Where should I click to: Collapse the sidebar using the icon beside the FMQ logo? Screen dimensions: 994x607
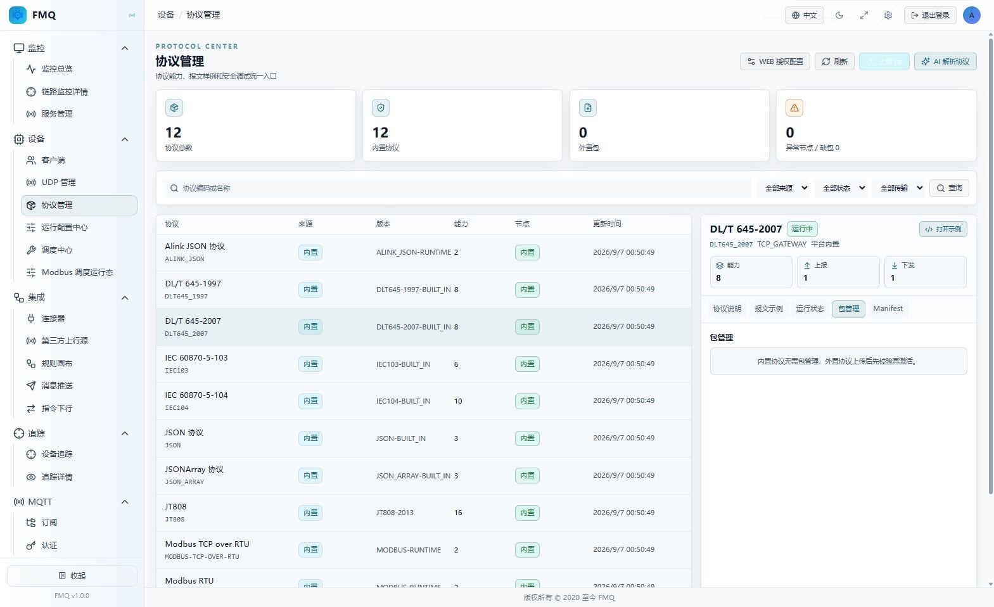point(132,15)
